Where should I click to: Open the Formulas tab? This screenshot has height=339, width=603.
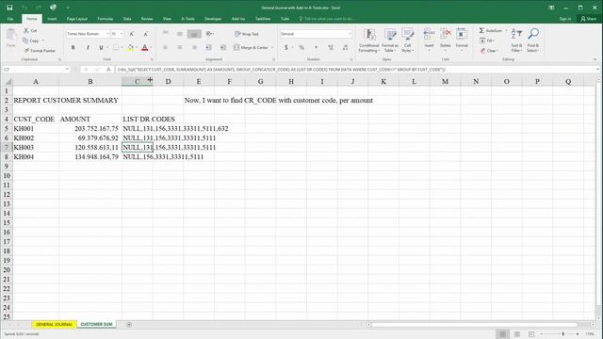point(105,19)
